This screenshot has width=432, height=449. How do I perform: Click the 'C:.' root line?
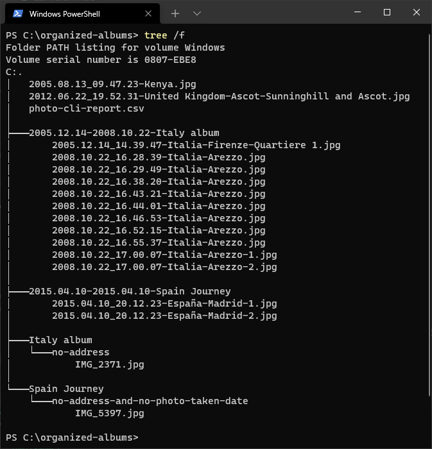tap(13, 72)
